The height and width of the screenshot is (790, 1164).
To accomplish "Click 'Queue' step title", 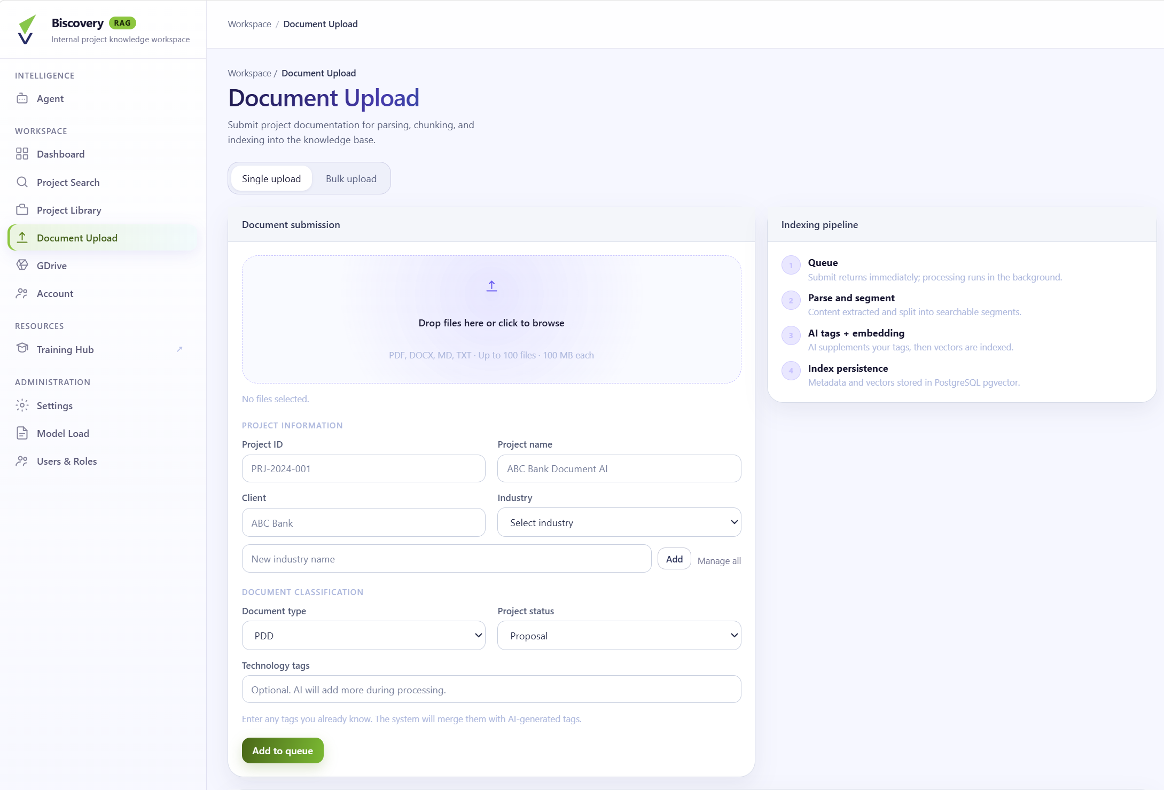I will tap(823, 263).
